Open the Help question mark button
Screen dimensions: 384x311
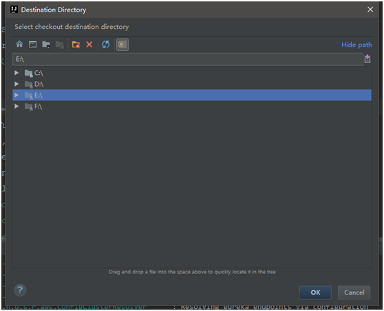[20, 290]
